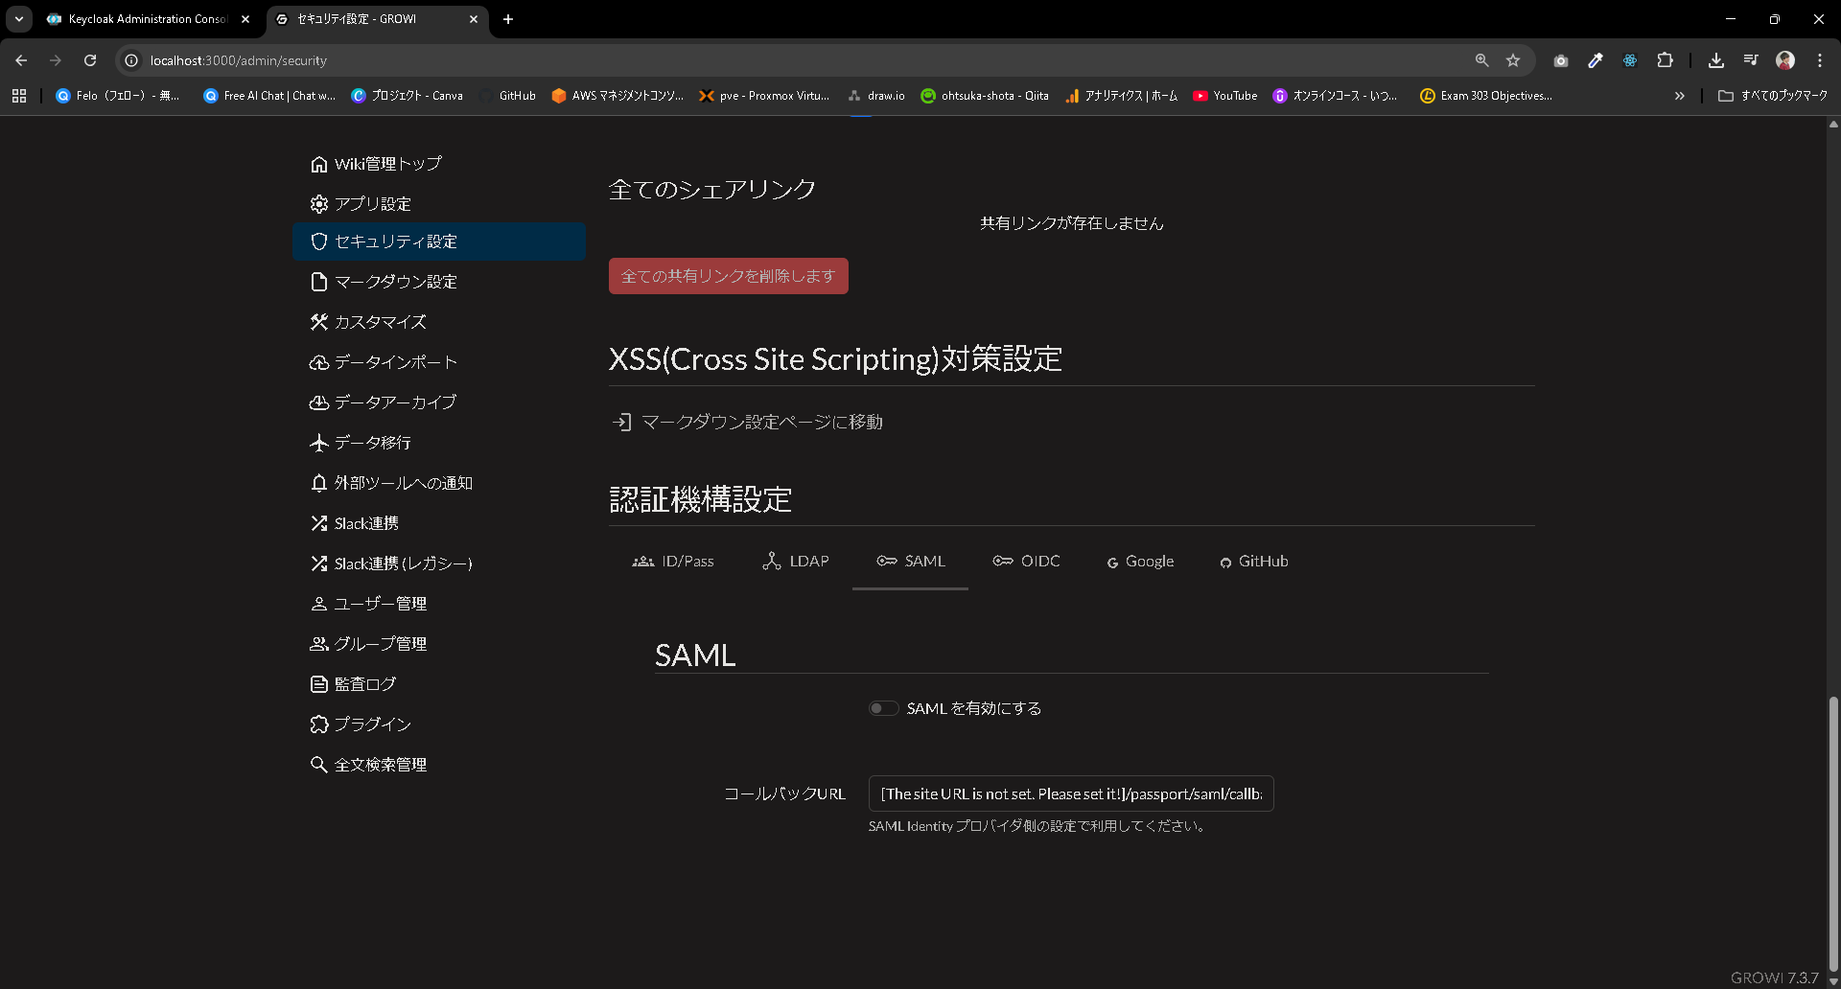Follow マークダウン設定ページに移動 link
Image resolution: width=1841 pixels, height=989 pixels.
(x=748, y=423)
